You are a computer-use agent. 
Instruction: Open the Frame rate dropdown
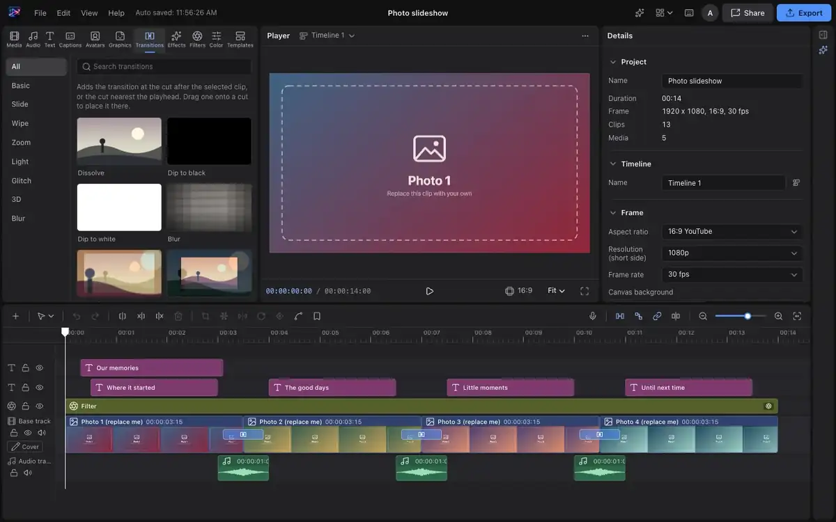(x=733, y=275)
